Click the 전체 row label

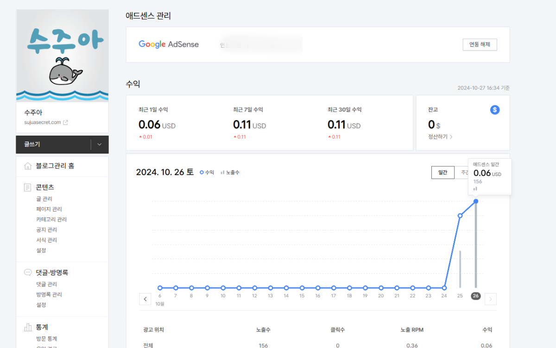(149, 345)
